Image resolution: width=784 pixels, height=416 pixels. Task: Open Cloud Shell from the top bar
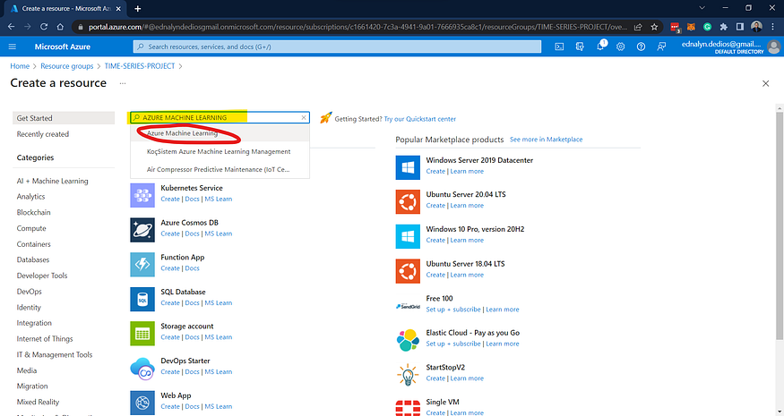(559, 47)
